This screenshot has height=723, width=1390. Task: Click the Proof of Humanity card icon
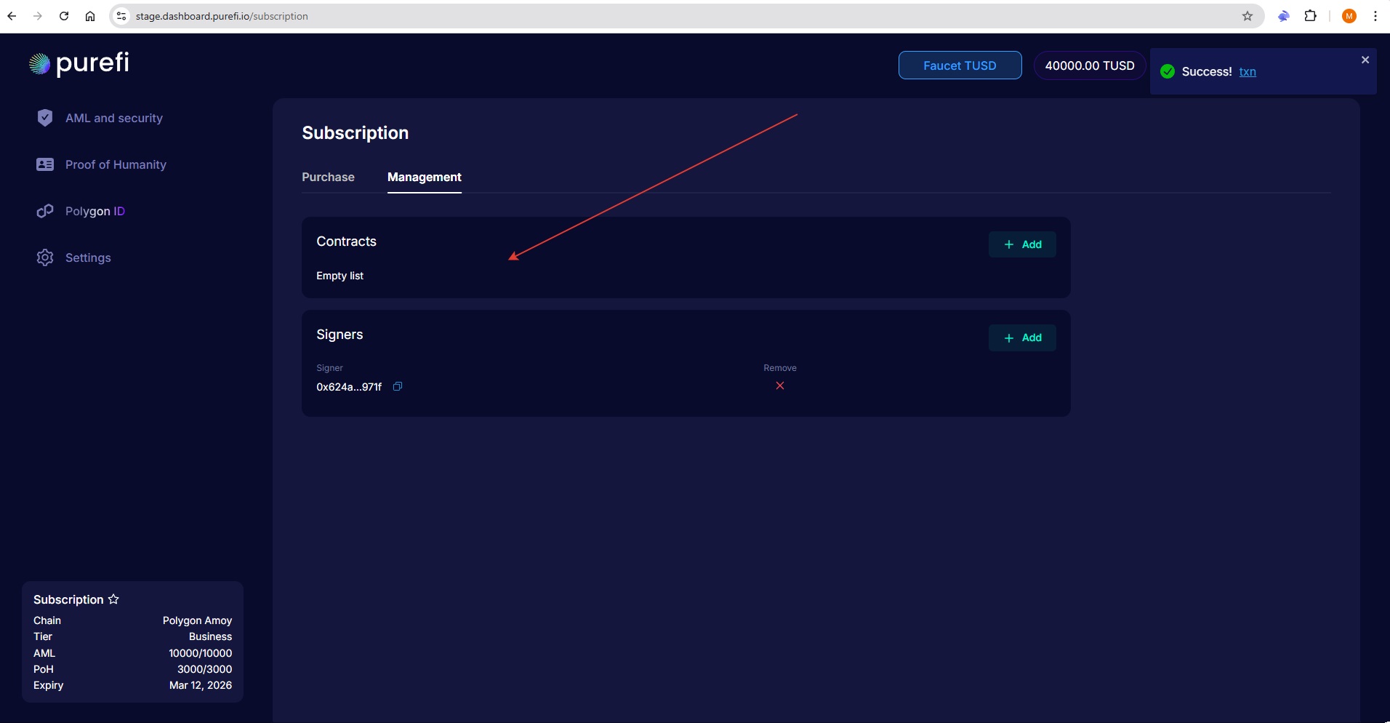pyautogui.click(x=45, y=164)
